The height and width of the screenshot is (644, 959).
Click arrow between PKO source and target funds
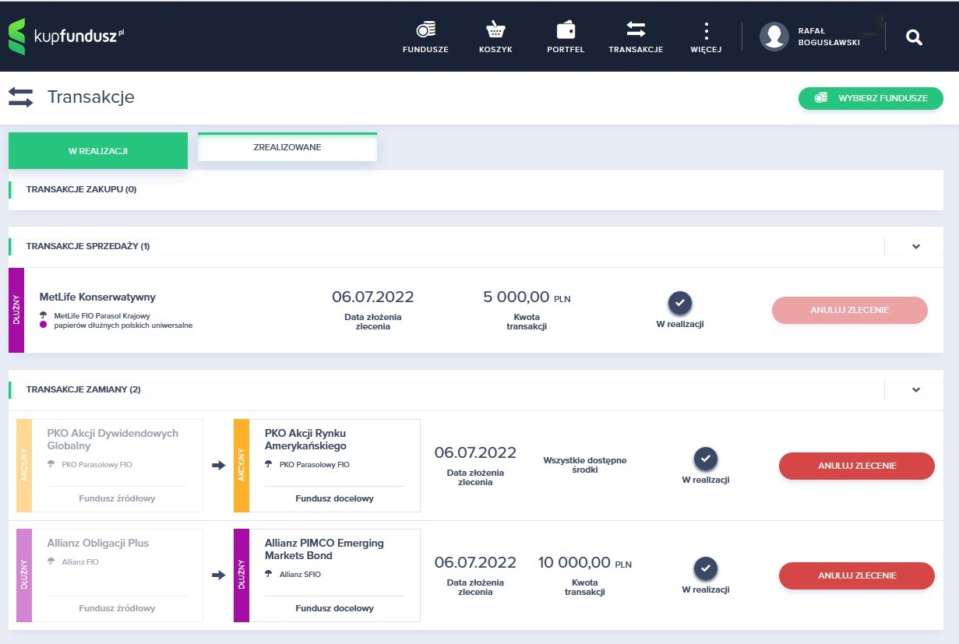coord(218,466)
